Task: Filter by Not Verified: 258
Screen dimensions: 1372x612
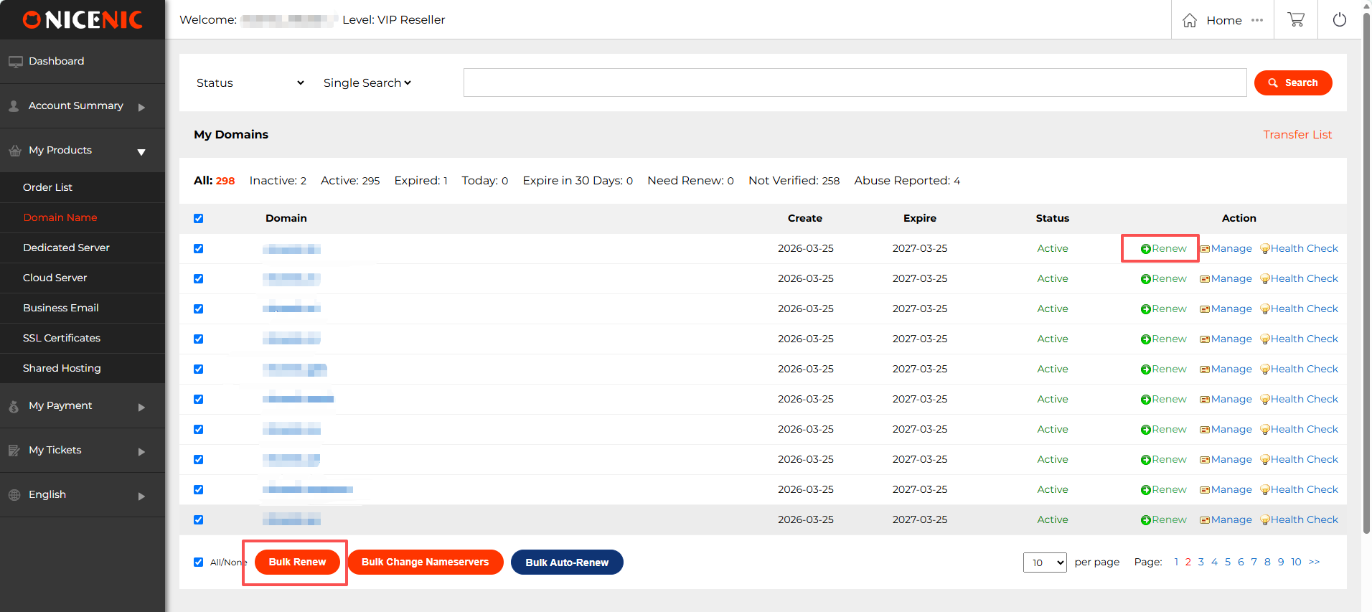Action: [x=794, y=181]
